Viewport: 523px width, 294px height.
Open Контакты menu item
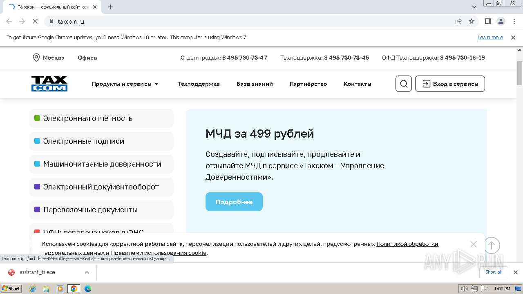pos(358,84)
